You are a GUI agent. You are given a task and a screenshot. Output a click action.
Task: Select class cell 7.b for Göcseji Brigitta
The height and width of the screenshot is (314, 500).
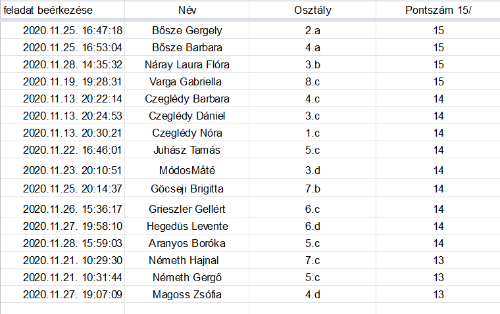[312, 189]
